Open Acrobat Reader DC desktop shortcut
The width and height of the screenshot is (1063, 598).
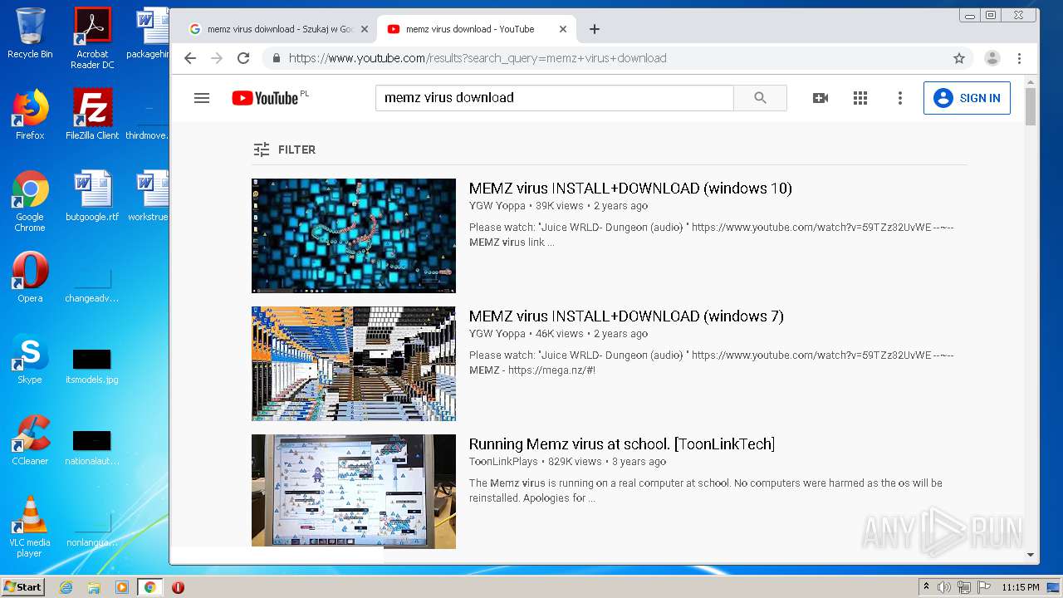pos(92,38)
